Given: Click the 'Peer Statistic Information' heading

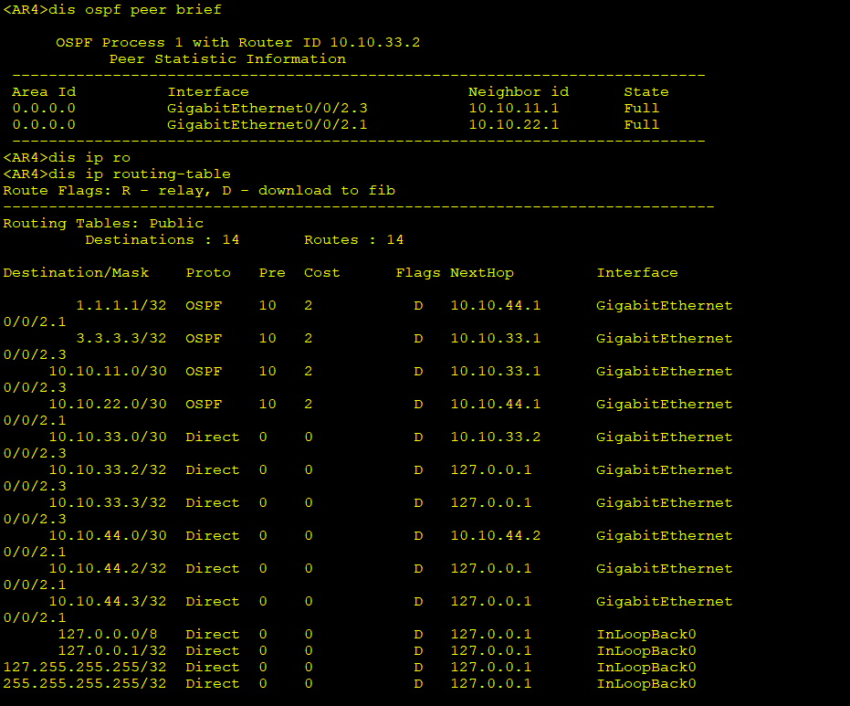Looking at the screenshot, I should 227,59.
